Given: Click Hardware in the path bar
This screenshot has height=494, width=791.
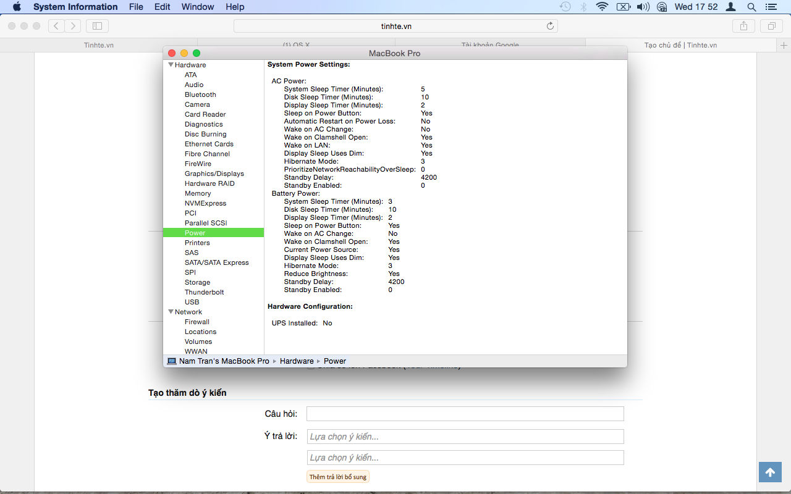Looking at the screenshot, I should tap(297, 361).
